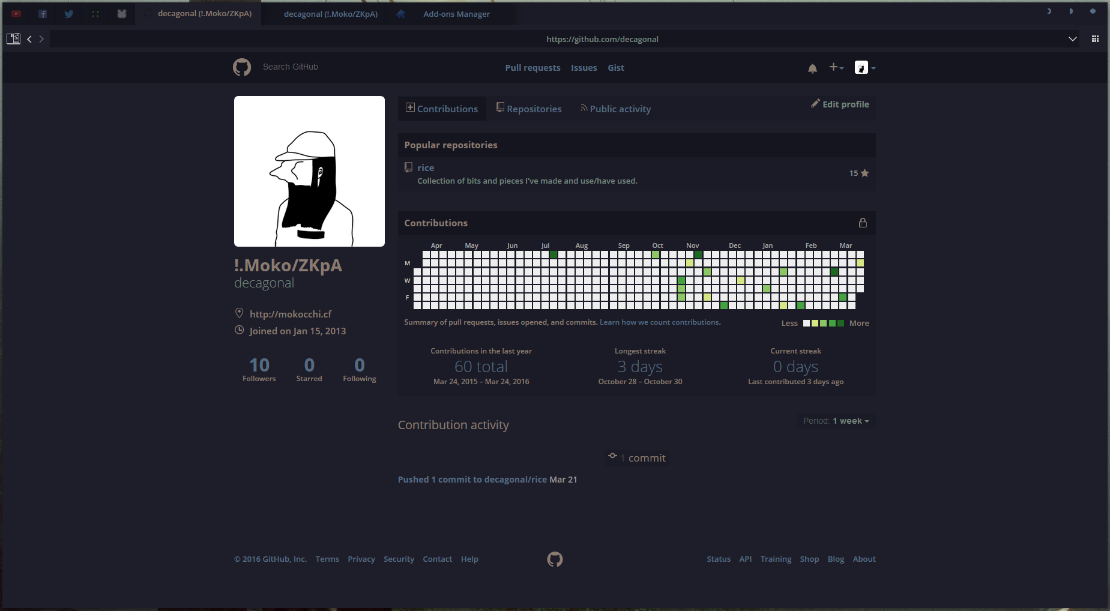
Task: Click the commit icon beside 1 commit
Action: (612, 456)
